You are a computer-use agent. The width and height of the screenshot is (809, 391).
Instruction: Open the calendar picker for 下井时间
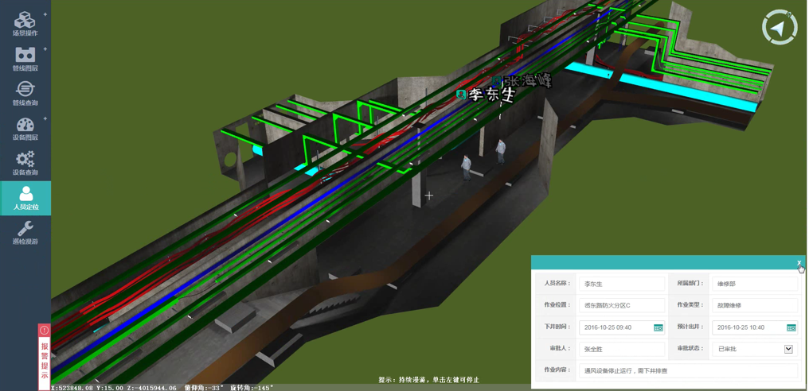(659, 327)
